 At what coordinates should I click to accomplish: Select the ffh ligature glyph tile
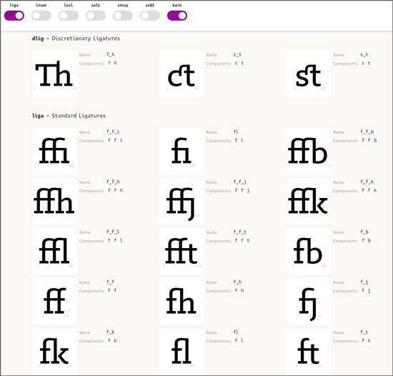coord(54,201)
